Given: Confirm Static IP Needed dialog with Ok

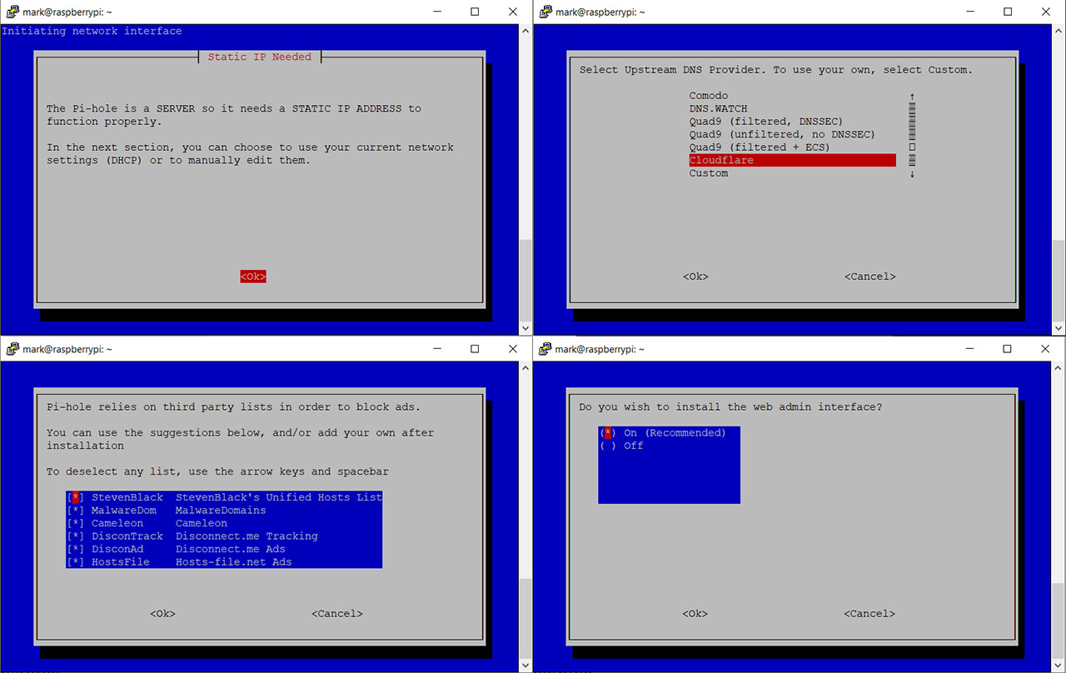Looking at the screenshot, I should (x=253, y=277).
